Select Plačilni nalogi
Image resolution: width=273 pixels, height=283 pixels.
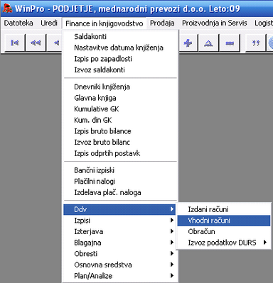click(120, 182)
